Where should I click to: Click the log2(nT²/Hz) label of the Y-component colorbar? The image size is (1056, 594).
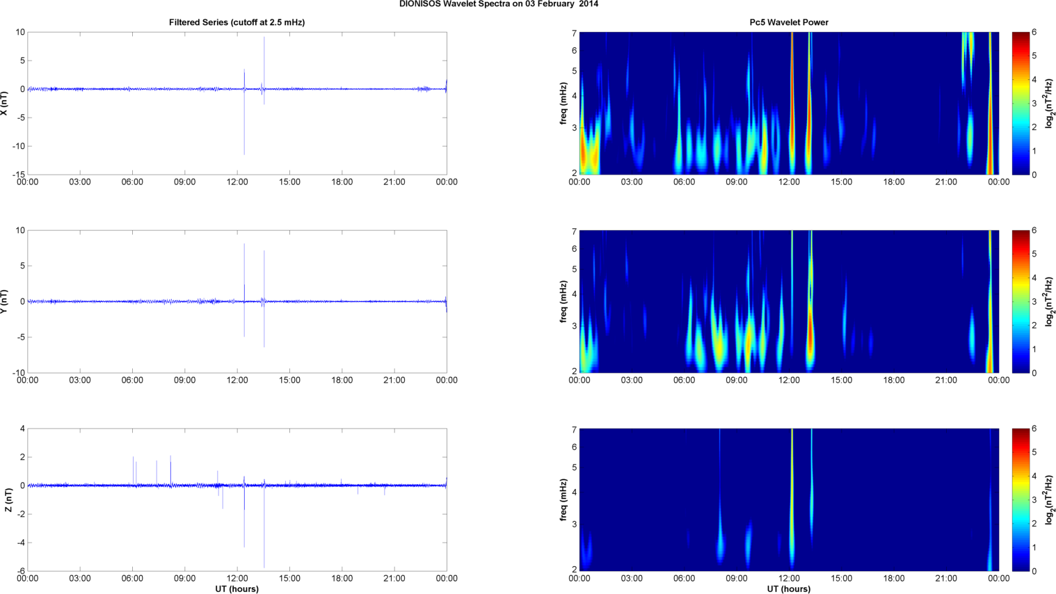[1050, 301]
